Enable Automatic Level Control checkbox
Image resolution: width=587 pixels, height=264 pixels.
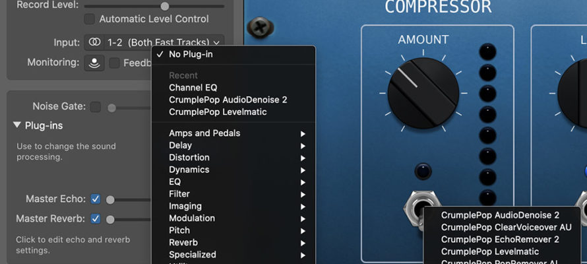90,19
